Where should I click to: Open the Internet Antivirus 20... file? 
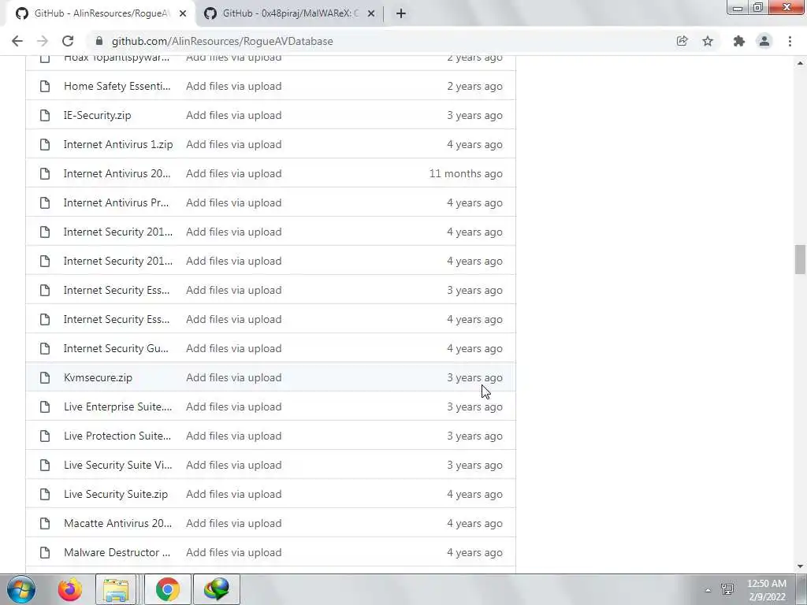pos(117,173)
